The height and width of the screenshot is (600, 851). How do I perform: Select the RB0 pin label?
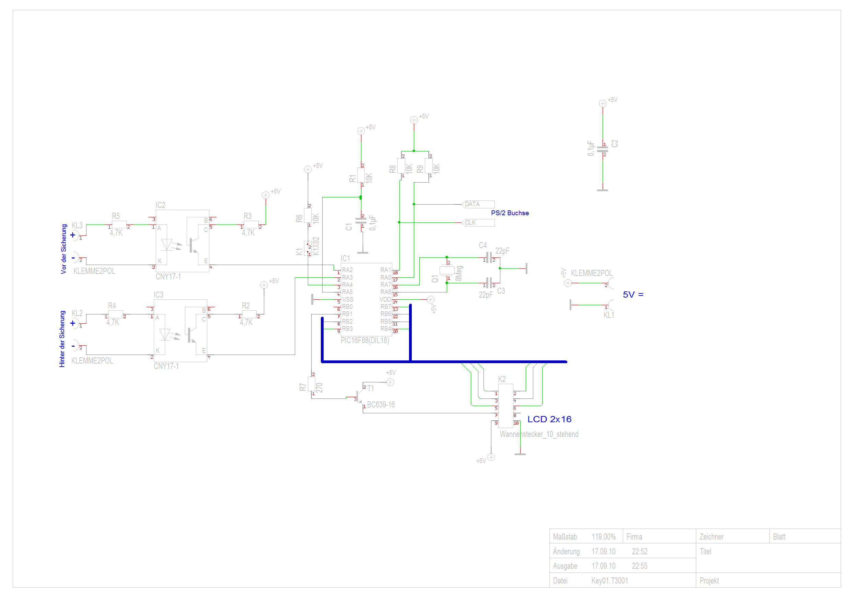pos(347,307)
